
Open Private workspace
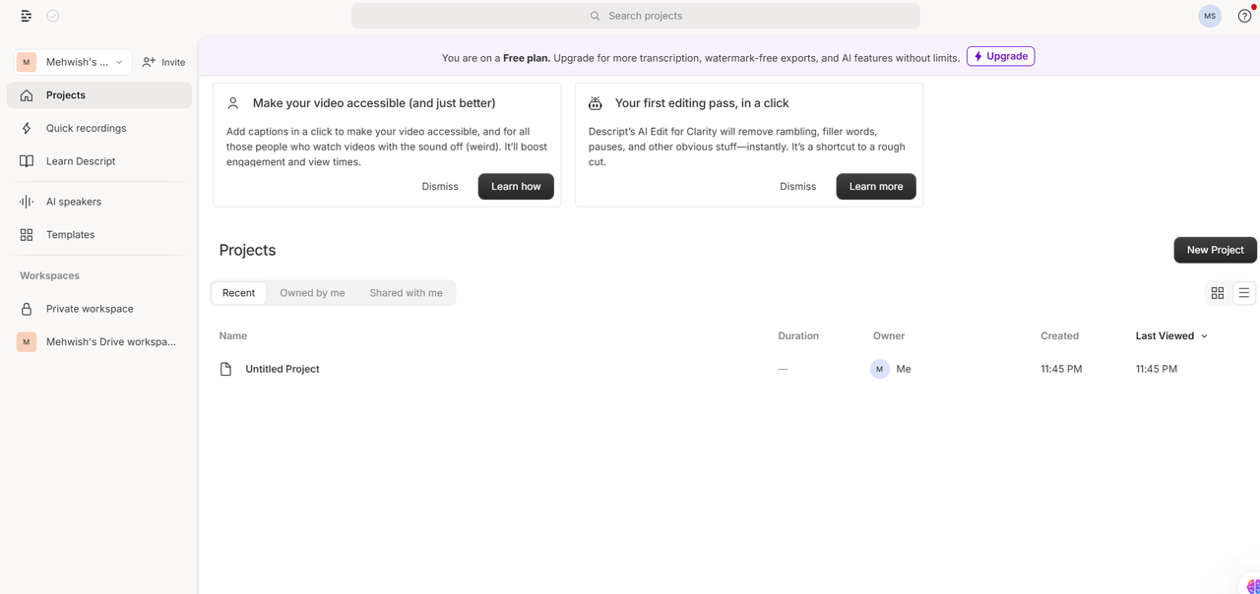pos(99,309)
